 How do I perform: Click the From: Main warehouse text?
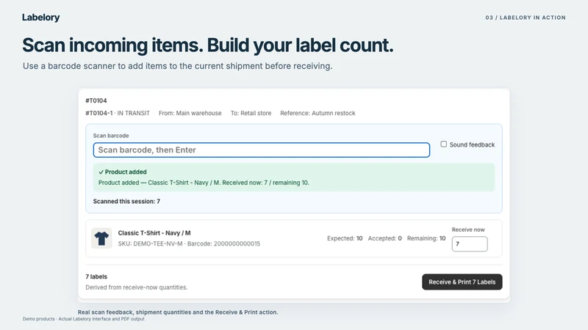(x=190, y=113)
